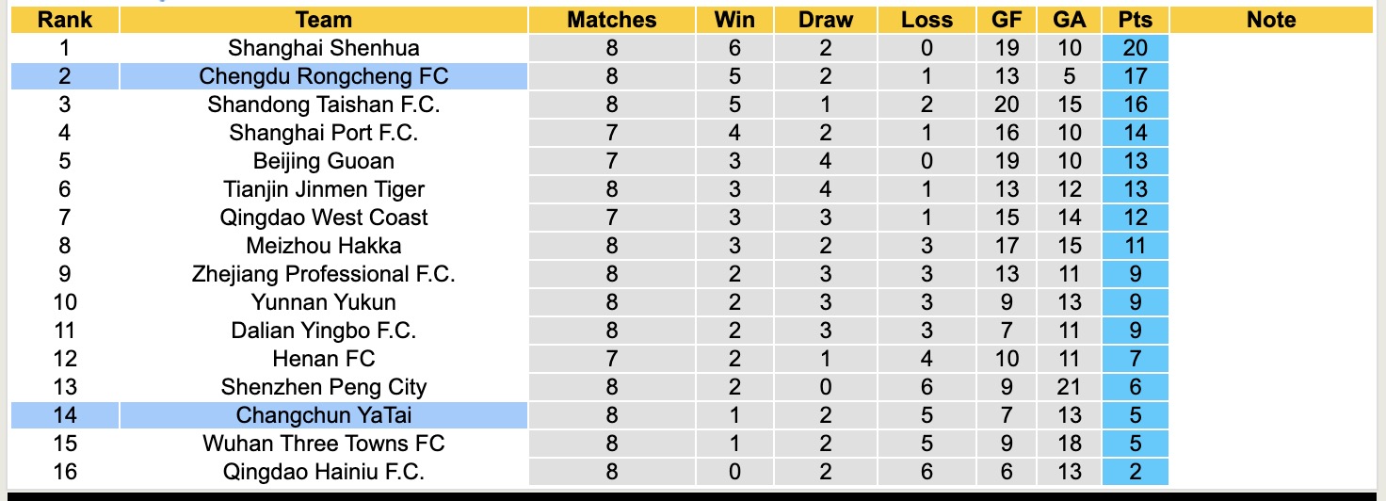Select the highlighted Chengdu Rongcheng FC row
The width and height of the screenshot is (1386, 501).
323,76
